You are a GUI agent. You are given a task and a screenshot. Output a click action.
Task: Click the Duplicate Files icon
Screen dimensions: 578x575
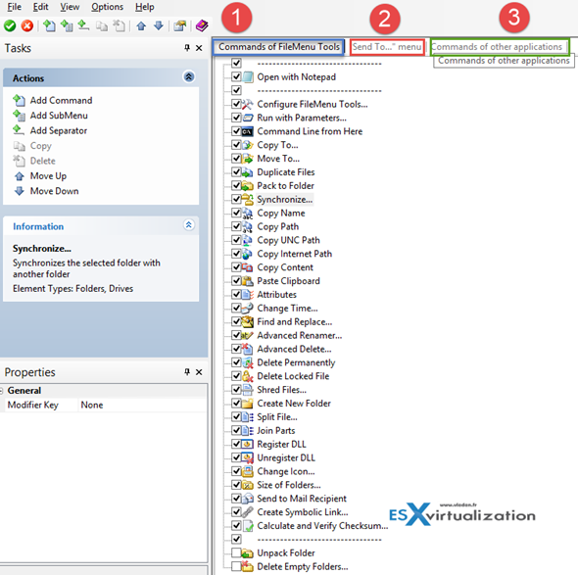point(248,172)
